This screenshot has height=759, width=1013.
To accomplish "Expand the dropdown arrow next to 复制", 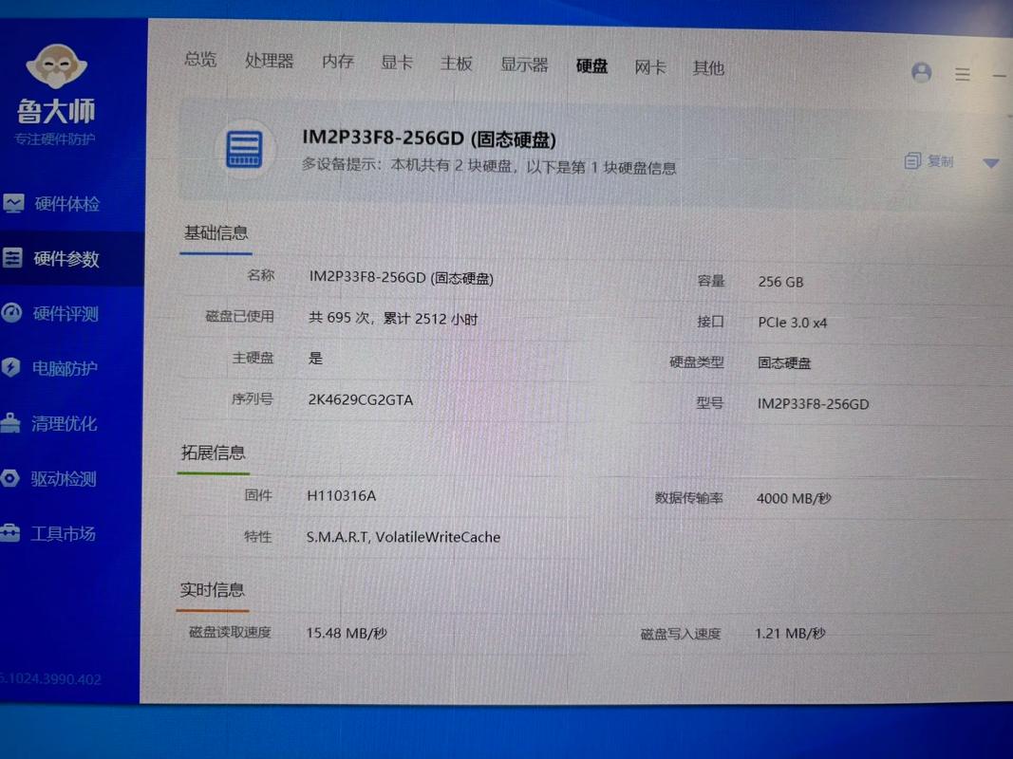I will tap(991, 161).
